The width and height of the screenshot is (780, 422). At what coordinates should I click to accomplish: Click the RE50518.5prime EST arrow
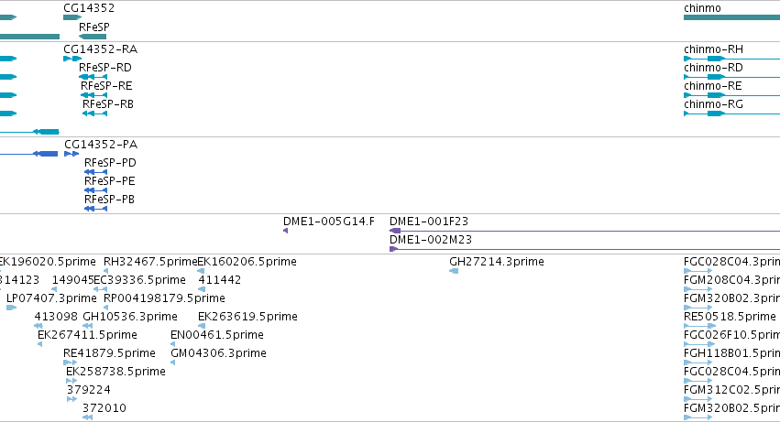pyautogui.click(x=698, y=326)
